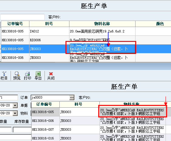
Task: Open the 栏目 columns tool
Action: [4, 76]
